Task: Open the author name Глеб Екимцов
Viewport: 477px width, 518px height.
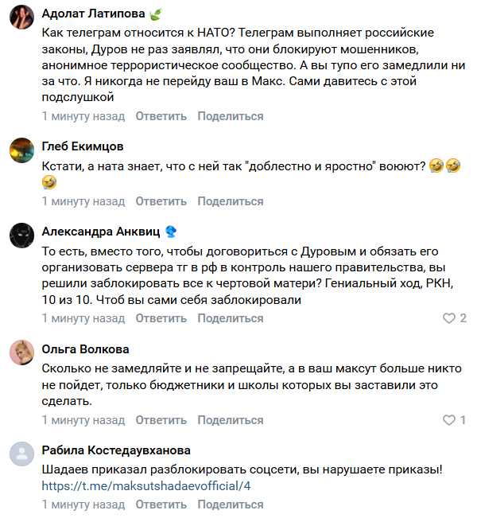Action: click(x=82, y=146)
